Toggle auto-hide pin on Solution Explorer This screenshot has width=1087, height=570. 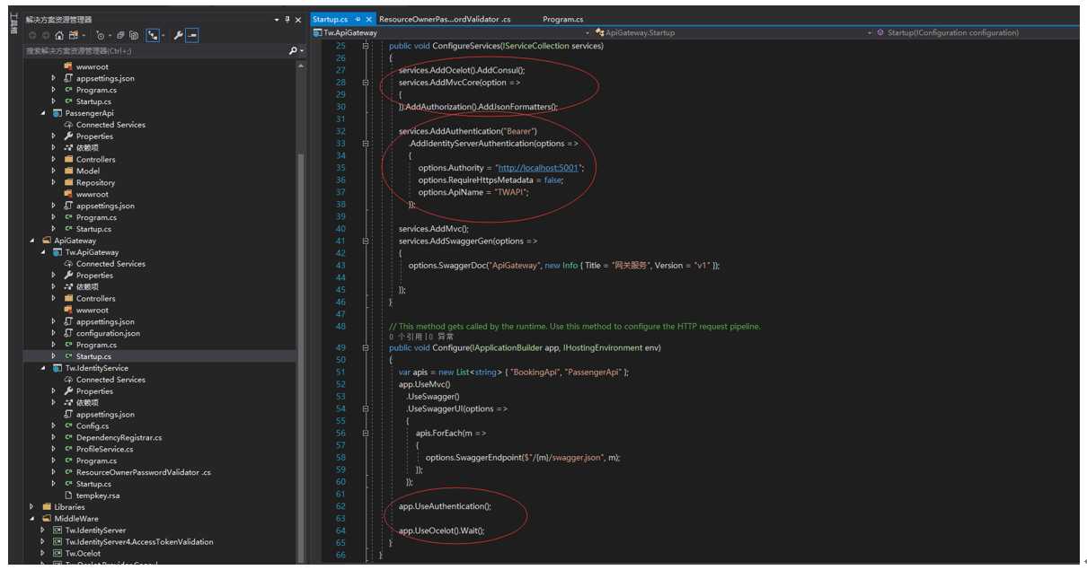pyautogui.click(x=287, y=19)
